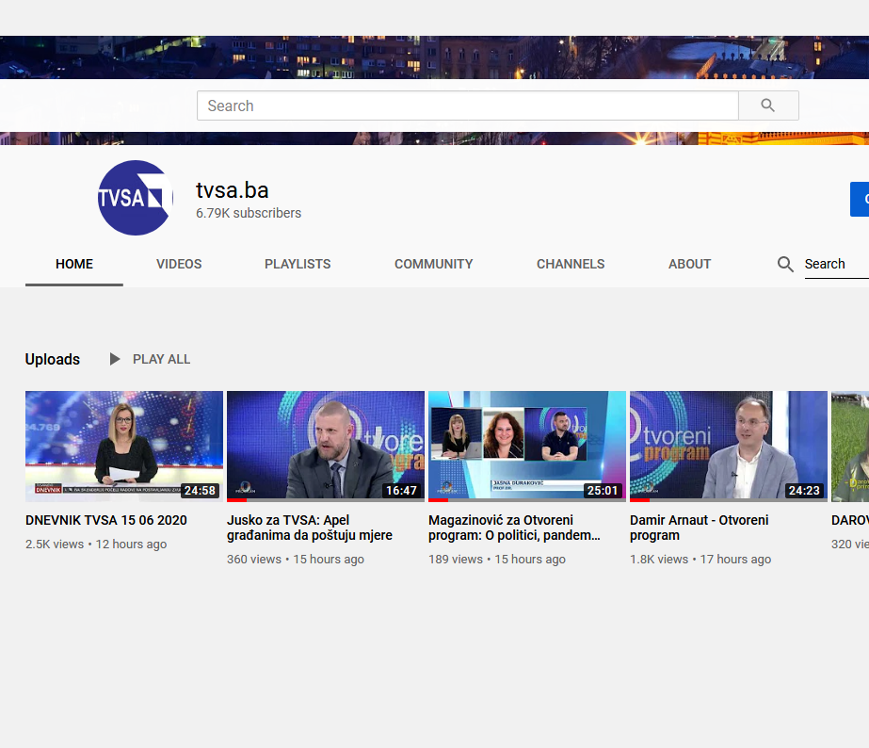The width and height of the screenshot is (869, 748).
Task: Open the Jusko za TVSA video thumbnail
Action: click(x=326, y=447)
